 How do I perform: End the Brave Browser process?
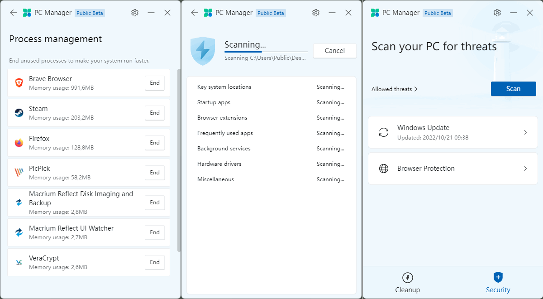(x=155, y=83)
